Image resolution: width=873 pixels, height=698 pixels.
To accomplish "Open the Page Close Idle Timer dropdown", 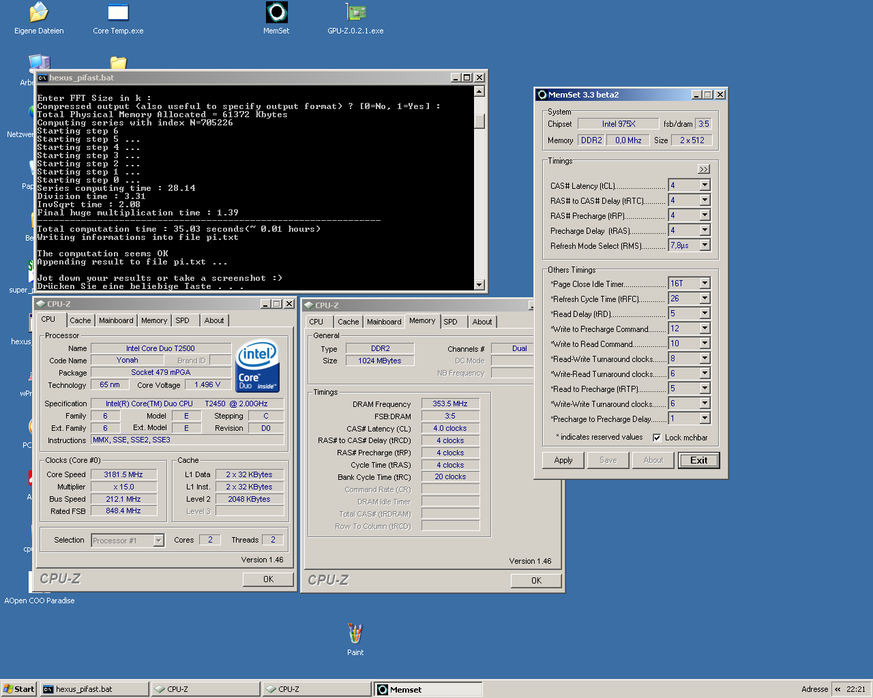I will click(x=705, y=284).
